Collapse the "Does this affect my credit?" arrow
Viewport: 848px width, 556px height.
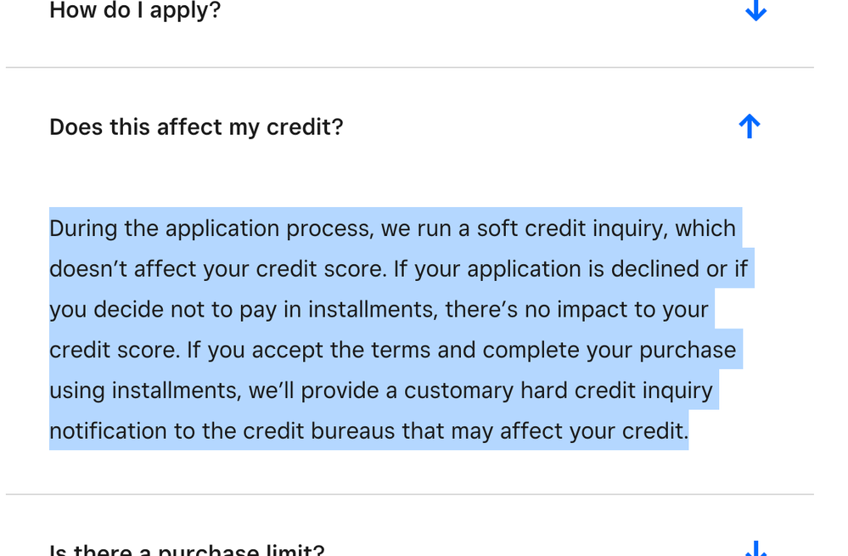pos(749,127)
